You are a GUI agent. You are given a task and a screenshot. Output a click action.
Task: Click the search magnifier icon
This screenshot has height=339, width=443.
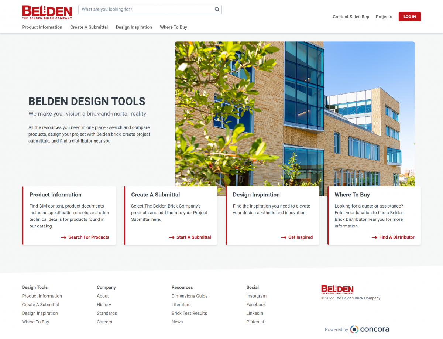[x=217, y=10]
